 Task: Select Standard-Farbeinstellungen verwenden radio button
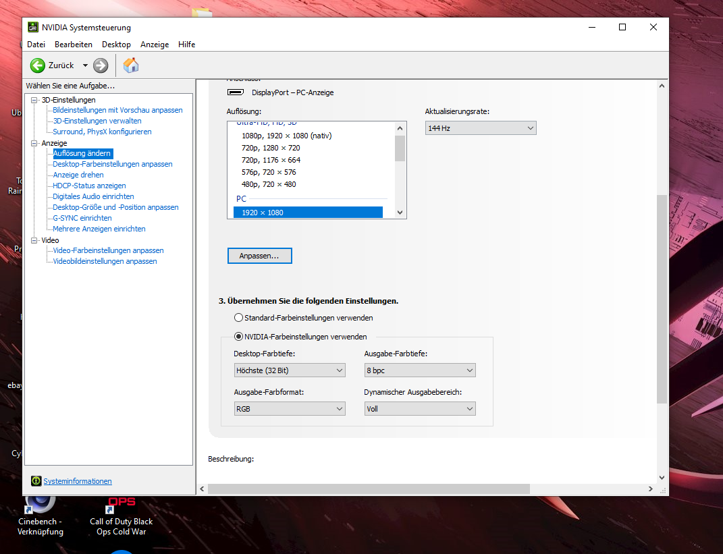[x=238, y=318]
